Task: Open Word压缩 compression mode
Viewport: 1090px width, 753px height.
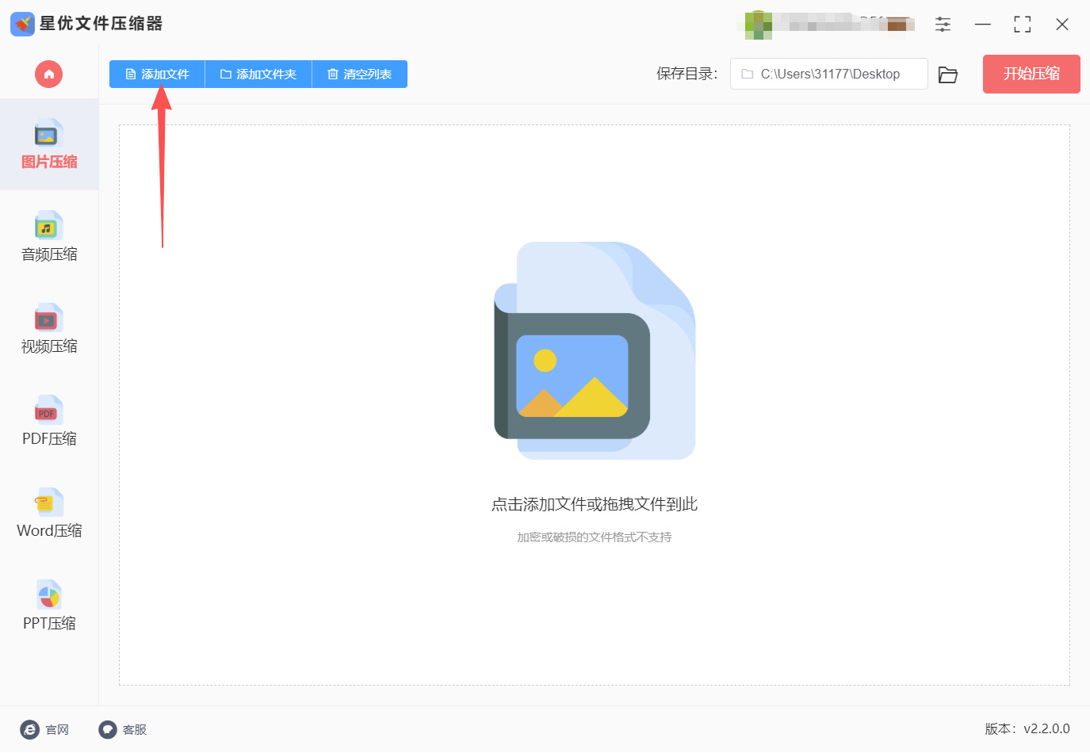Action: click(x=48, y=514)
